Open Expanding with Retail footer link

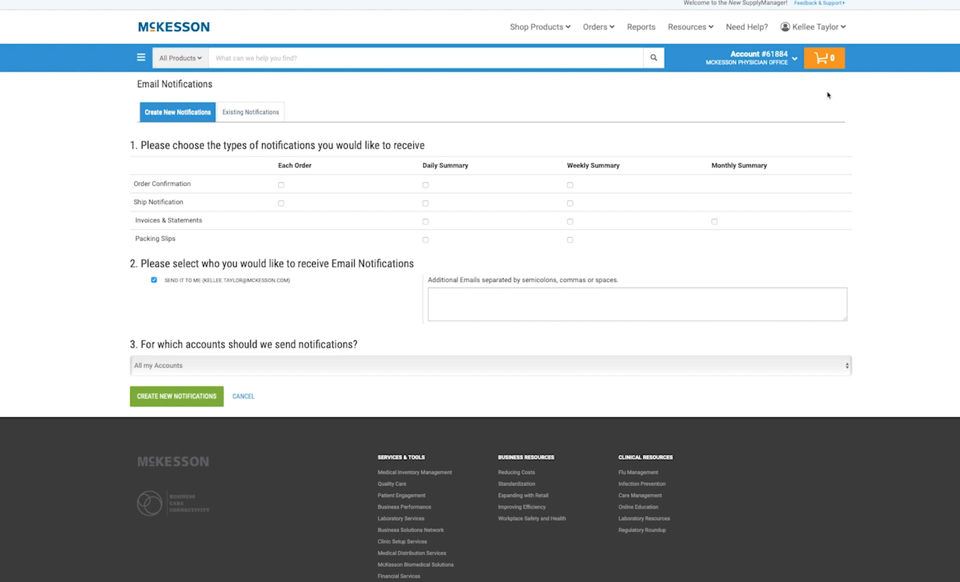coord(523,495)
